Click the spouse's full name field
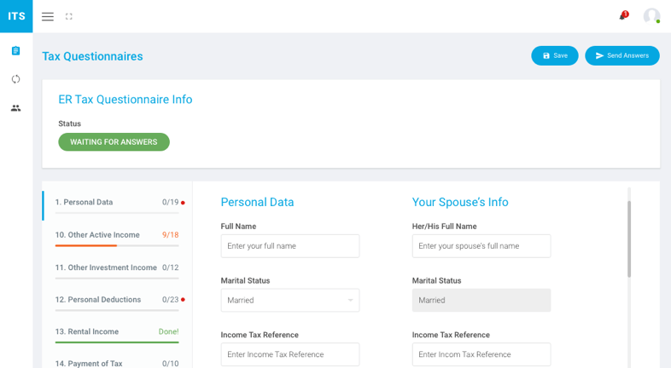 point(481,246)
